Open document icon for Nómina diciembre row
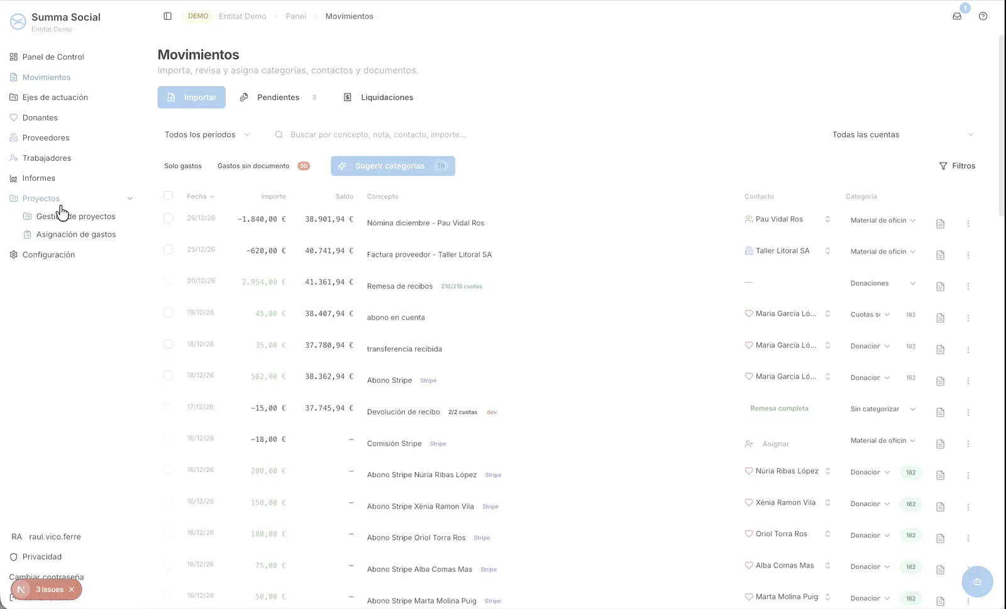The image size is (1006, 609). click(x=940, y=224)
